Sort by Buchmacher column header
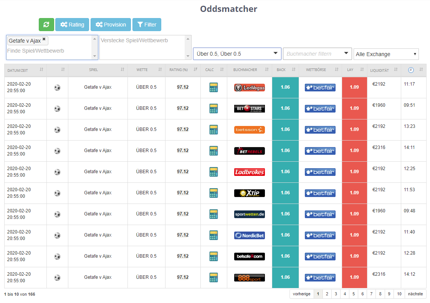430x303 pixels. point(250,70)
